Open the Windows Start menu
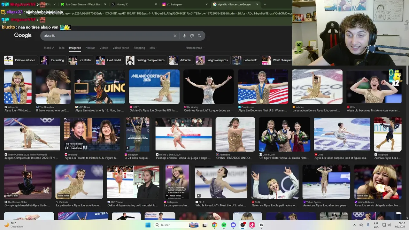 coord(148,225)
